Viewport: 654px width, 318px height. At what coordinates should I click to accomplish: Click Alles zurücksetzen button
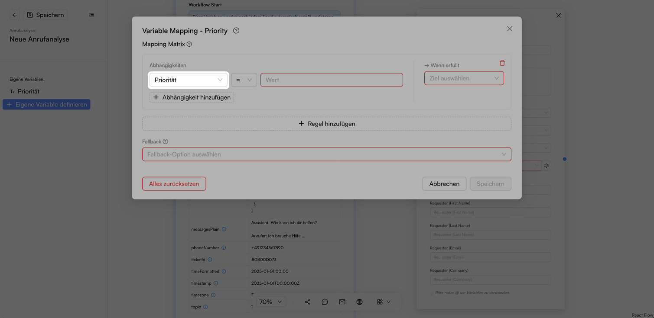pyautogui.click(x=174, y=184)
